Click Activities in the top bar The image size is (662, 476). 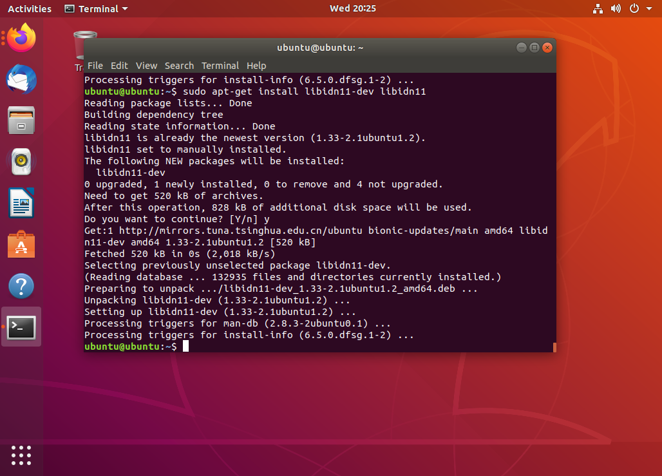(x=29, y=8)
